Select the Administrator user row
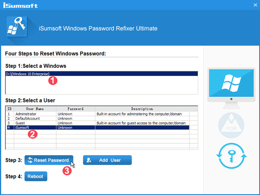 26,113
